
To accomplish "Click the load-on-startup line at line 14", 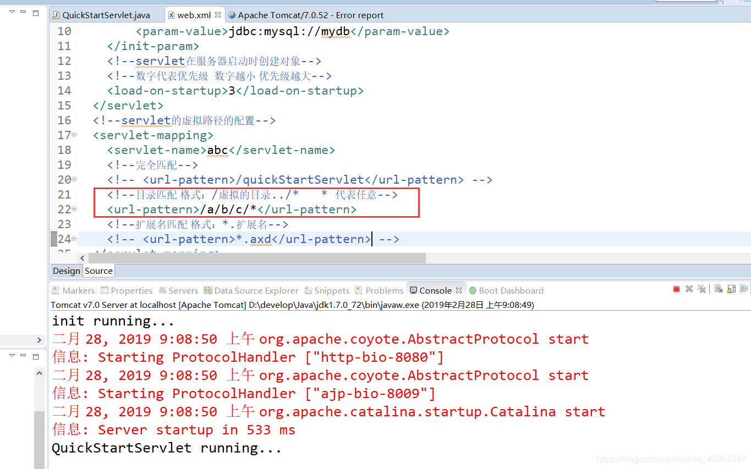I will 235,90.
